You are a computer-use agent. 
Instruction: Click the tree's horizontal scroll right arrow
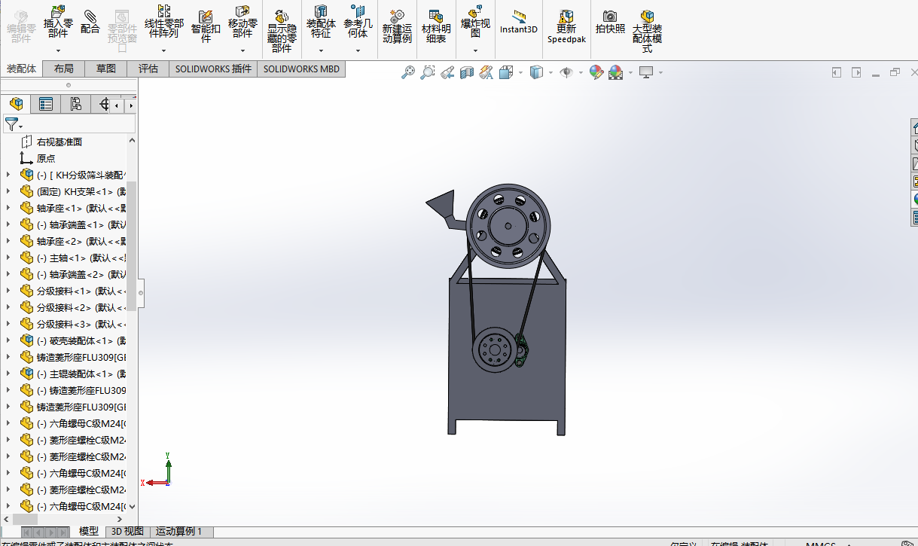coord(120,519)
